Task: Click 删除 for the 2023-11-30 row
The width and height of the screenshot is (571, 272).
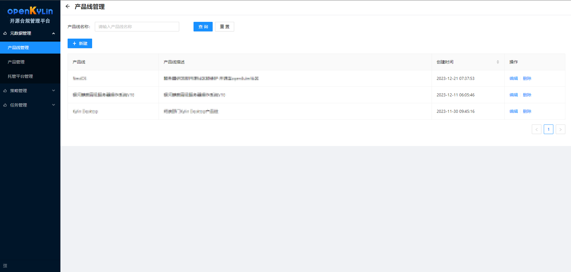Action: pyautogui.click(x=527, y=111)
